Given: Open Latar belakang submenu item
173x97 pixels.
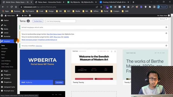Looking at the screenshot, I should point(6,61).
